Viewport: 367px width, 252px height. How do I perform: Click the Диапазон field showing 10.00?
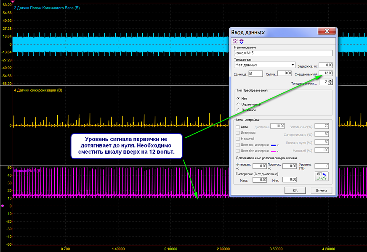[x=278, y=126]
